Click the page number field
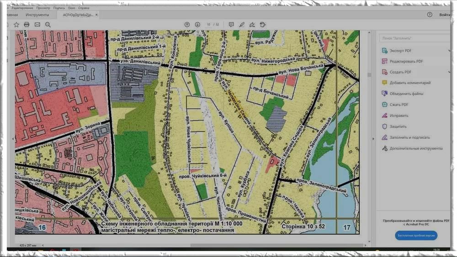The image size is (457, 257). [x=208, y=25]
